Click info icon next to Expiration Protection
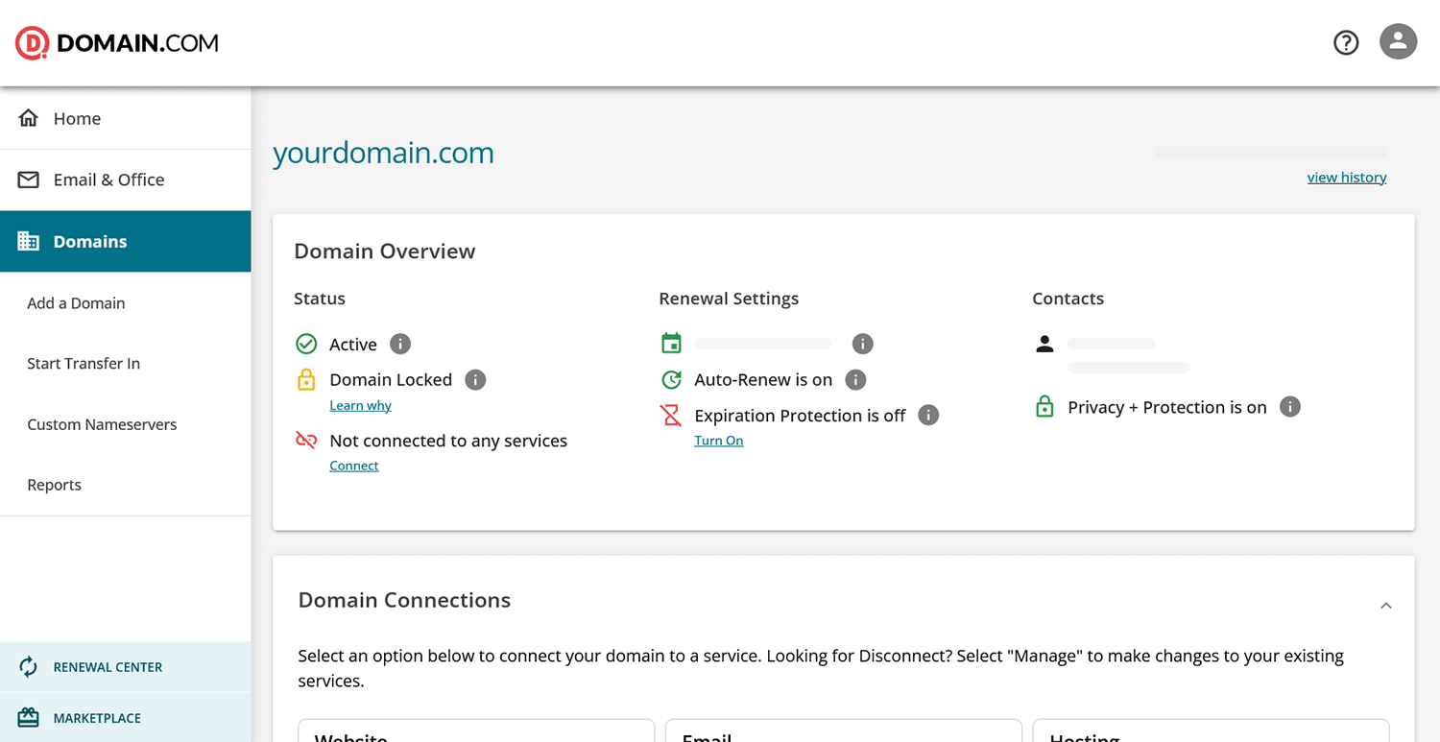The image size is (1440, 742). pos(928,415)
